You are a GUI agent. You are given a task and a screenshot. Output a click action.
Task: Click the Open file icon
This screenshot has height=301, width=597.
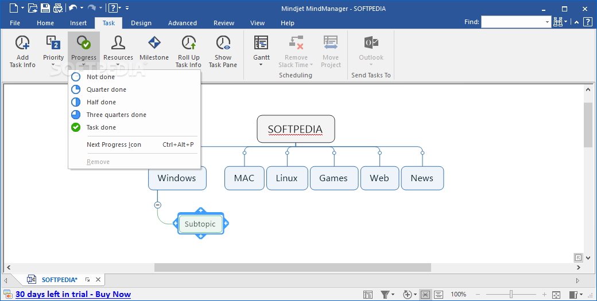pyautogui.click(x=33, y=7)
